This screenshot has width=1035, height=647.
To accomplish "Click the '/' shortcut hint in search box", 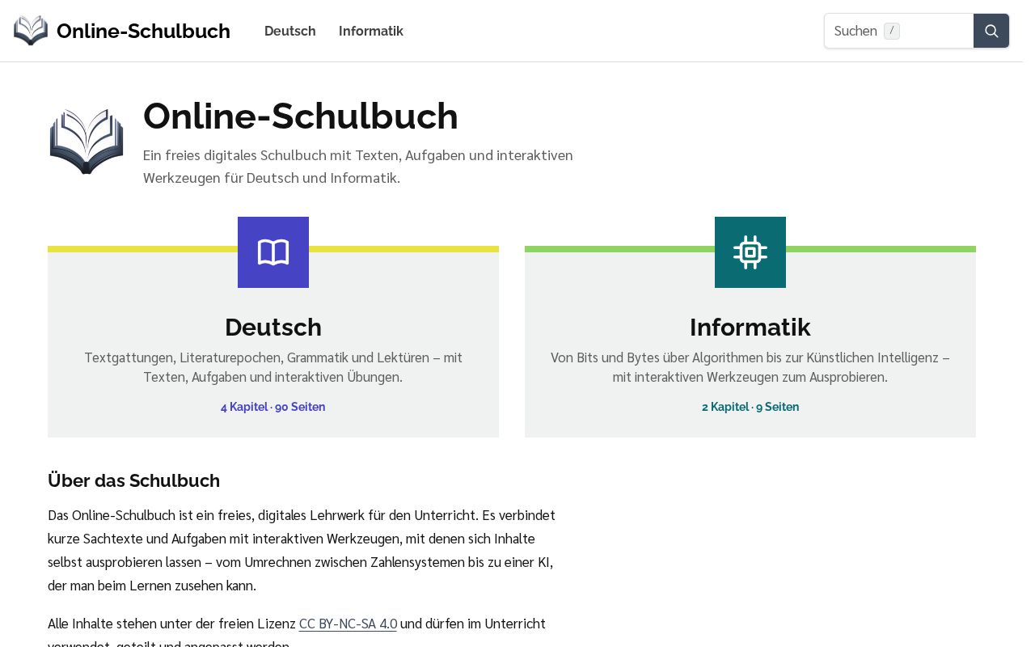I will point(892,31).
